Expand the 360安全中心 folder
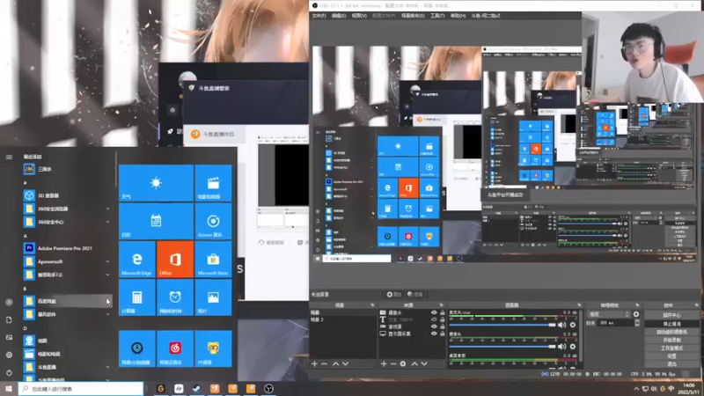 [x=107, y=222]
